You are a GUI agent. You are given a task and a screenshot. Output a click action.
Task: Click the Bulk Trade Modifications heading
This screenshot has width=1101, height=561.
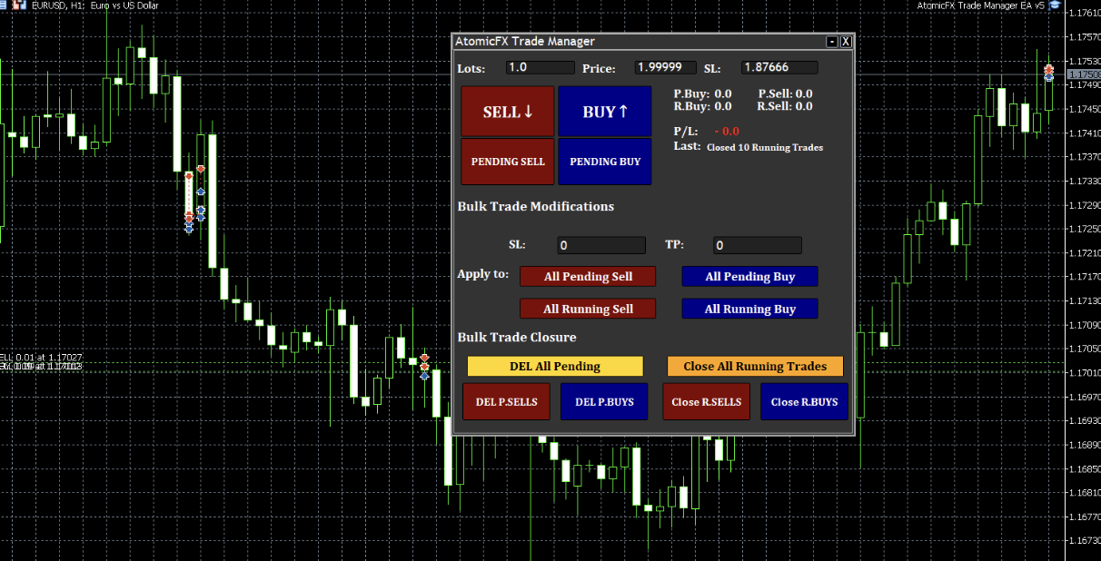coord(536,206)
